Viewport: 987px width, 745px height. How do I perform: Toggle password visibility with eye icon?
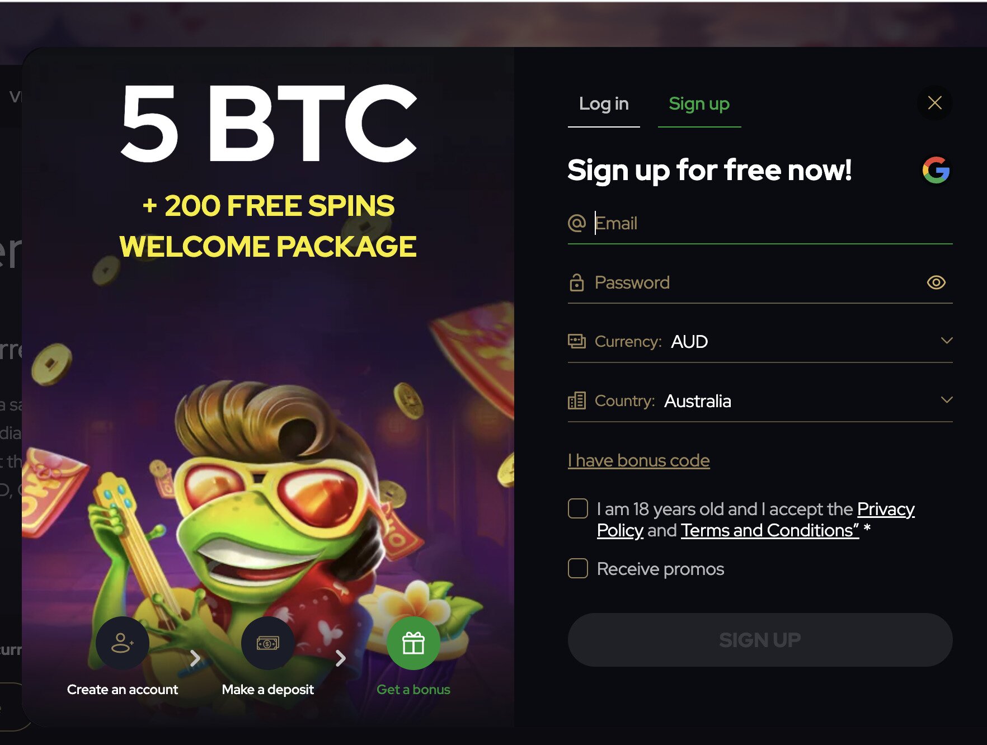point(936,282)
